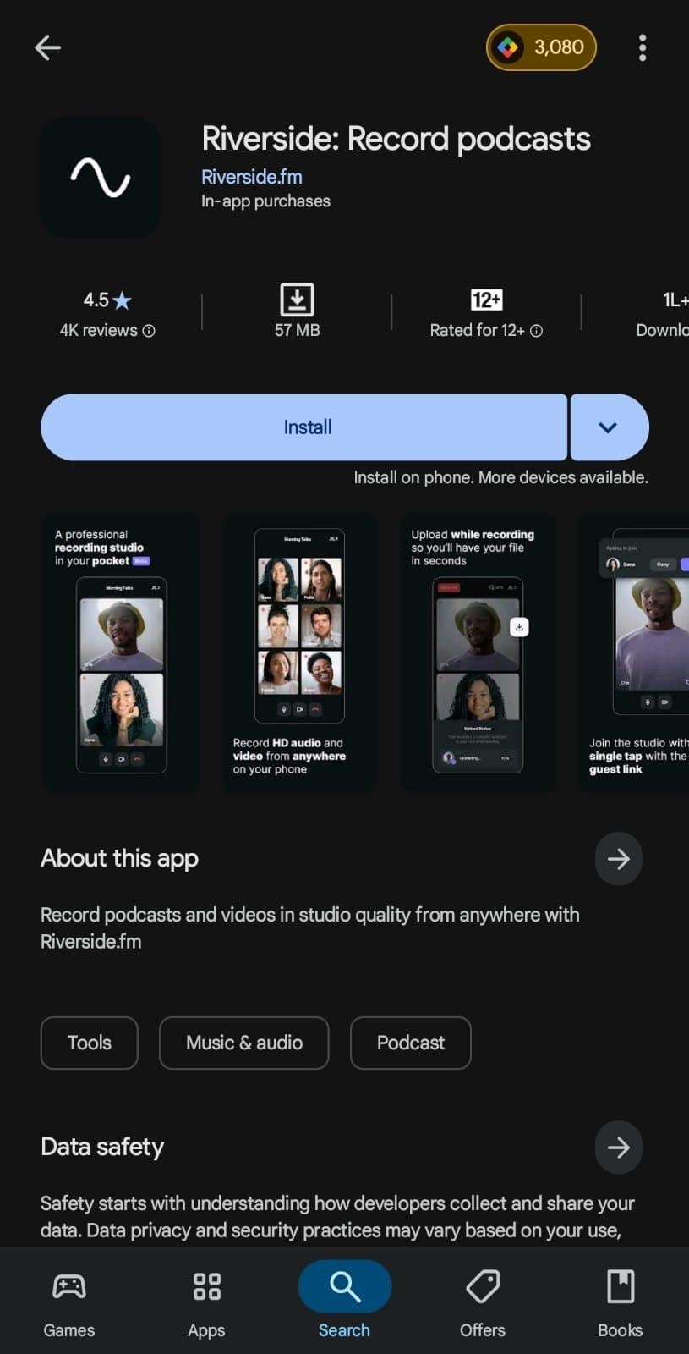Open 'Upload while recording' screenshot
Viewport: 689px width, 1354px height.
(x=478, y=652)
